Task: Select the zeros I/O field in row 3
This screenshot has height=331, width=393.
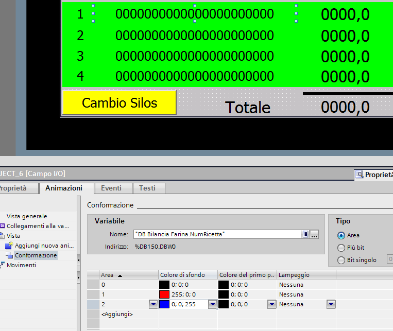Action: point(195,56)
